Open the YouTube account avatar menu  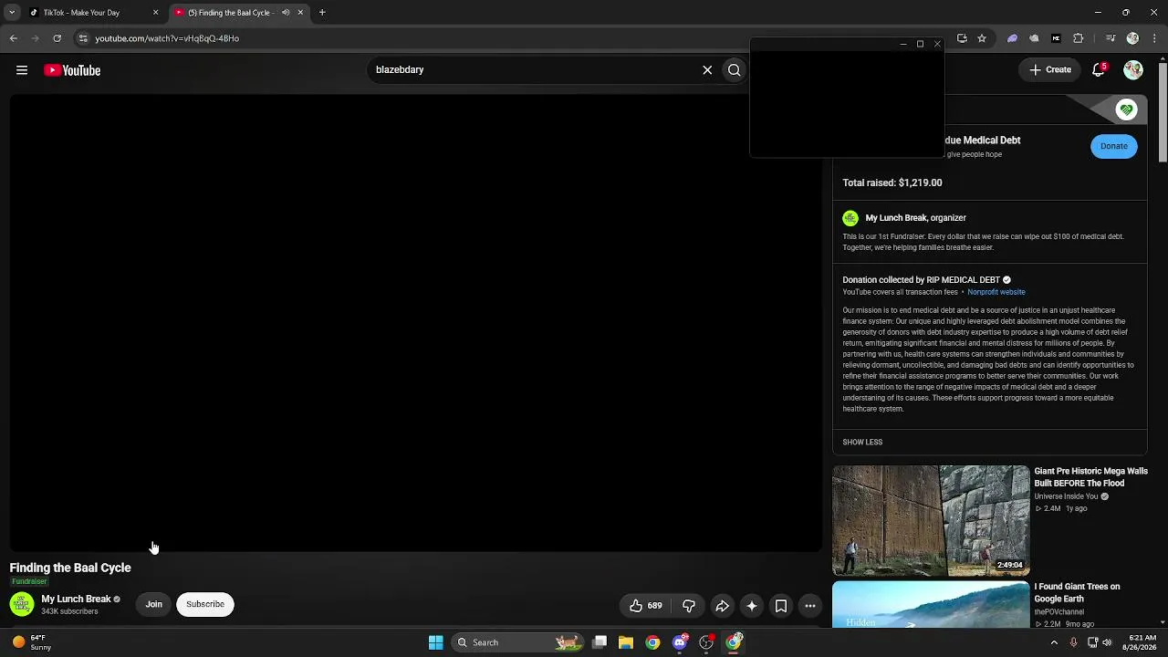click(x=1133, y=70)
